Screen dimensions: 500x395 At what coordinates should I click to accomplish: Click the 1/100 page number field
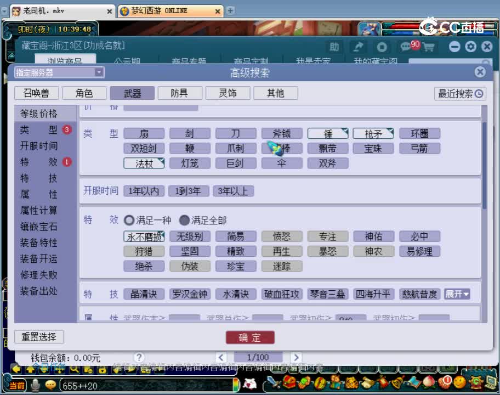258,357
